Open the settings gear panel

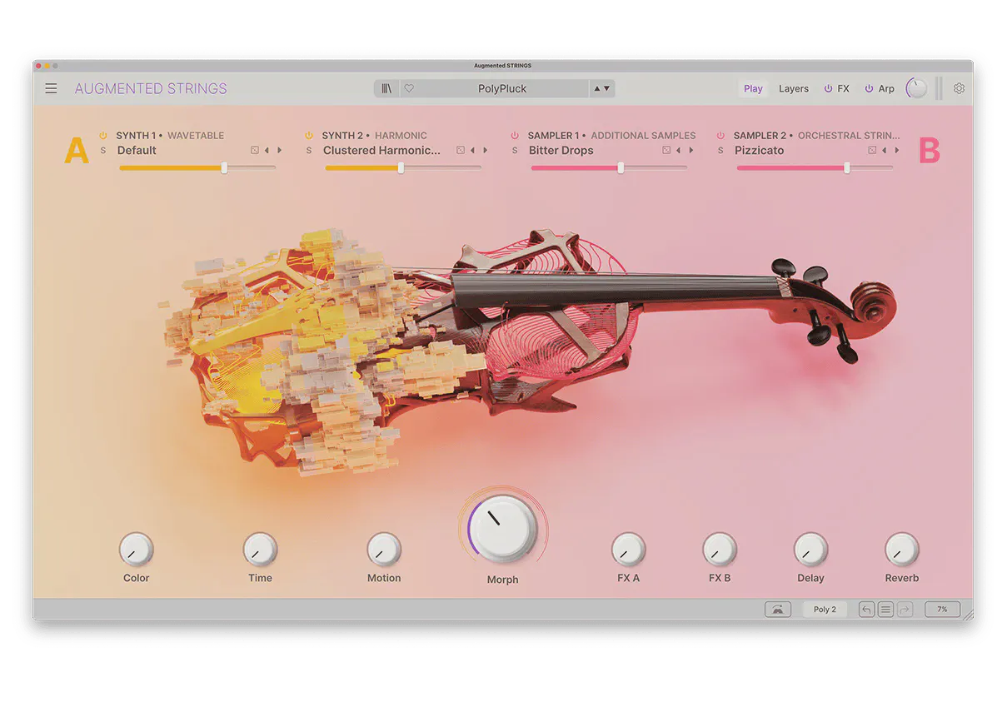959,88
